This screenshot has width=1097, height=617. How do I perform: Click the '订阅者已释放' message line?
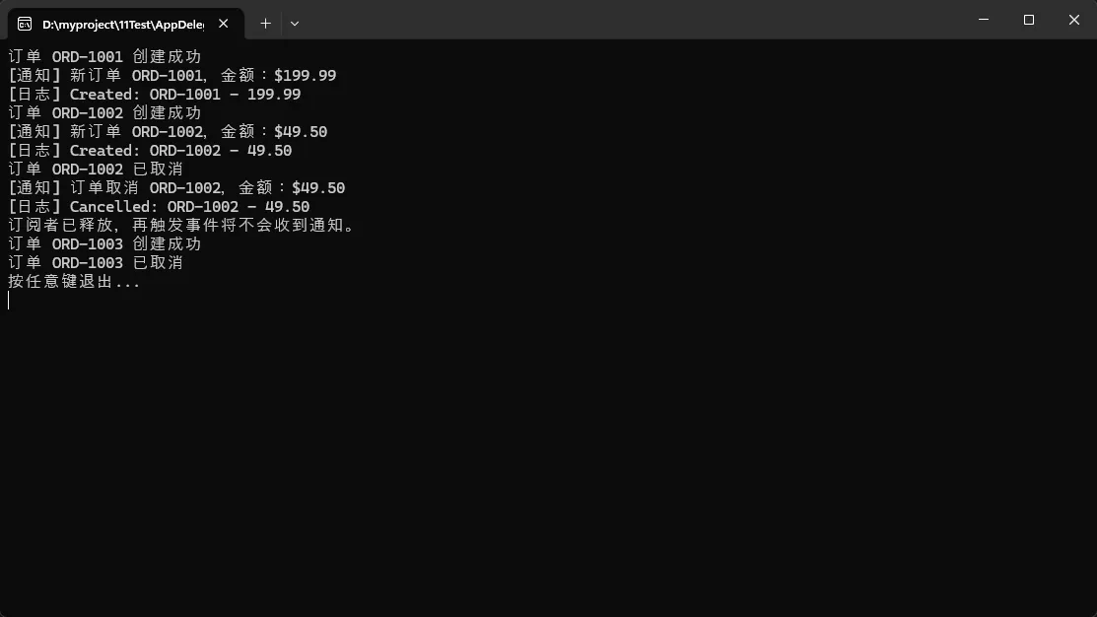pyautogui.click(x=182, y=226)
